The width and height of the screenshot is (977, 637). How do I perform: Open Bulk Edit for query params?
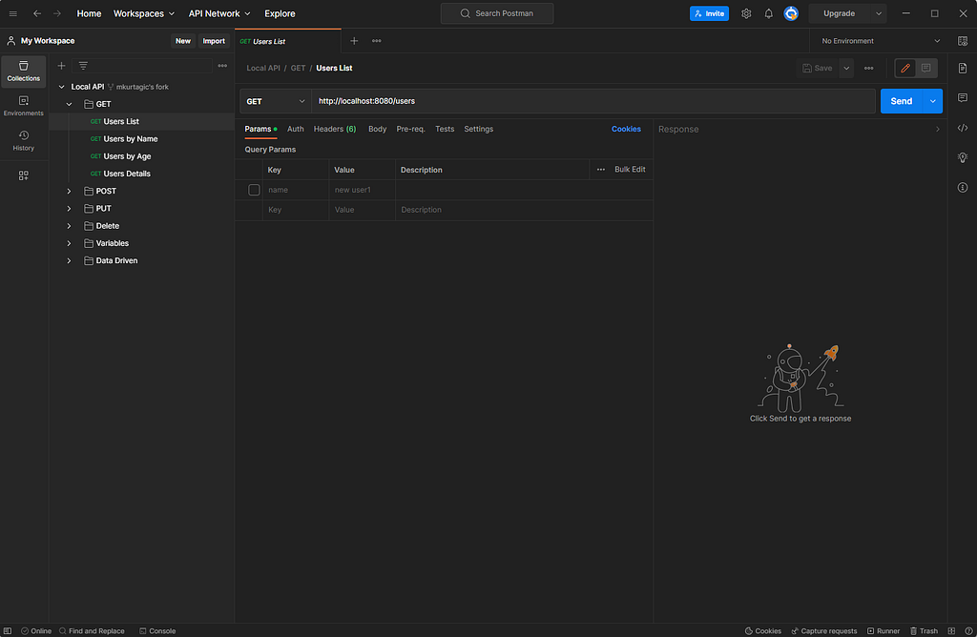pyautogui.click(x=630, y=170)
